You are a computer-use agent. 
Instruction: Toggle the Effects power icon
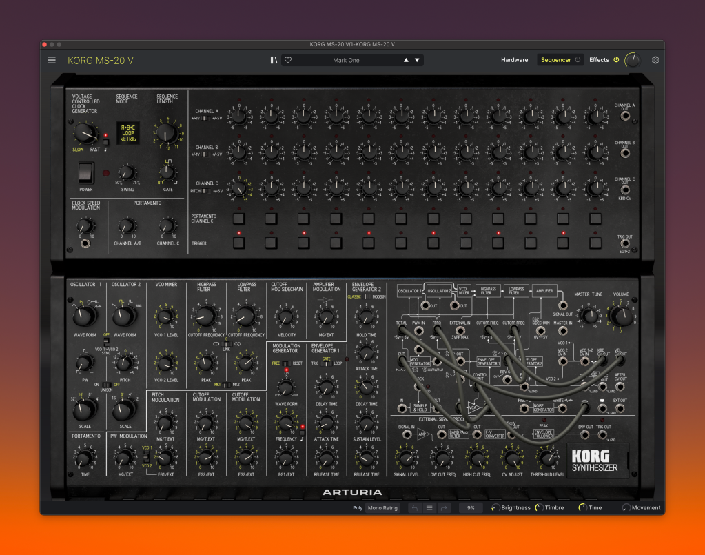pos(616,60)
